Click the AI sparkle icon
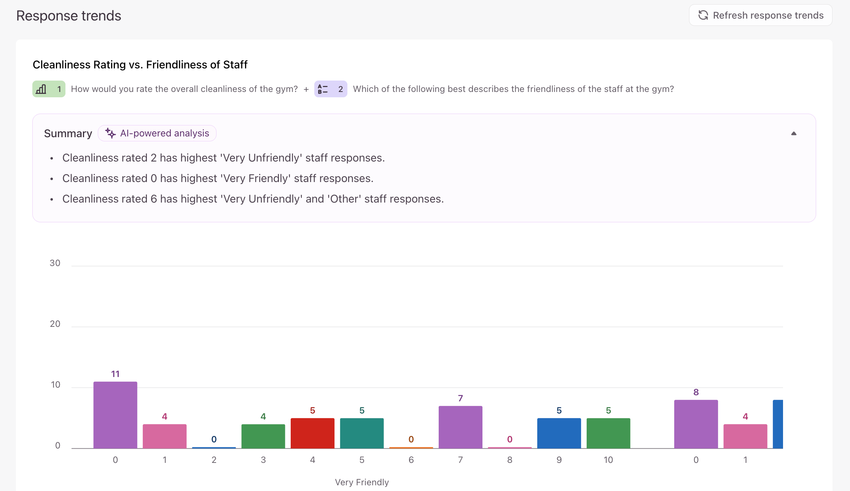The image size is (850, 491). click(110, 133)
